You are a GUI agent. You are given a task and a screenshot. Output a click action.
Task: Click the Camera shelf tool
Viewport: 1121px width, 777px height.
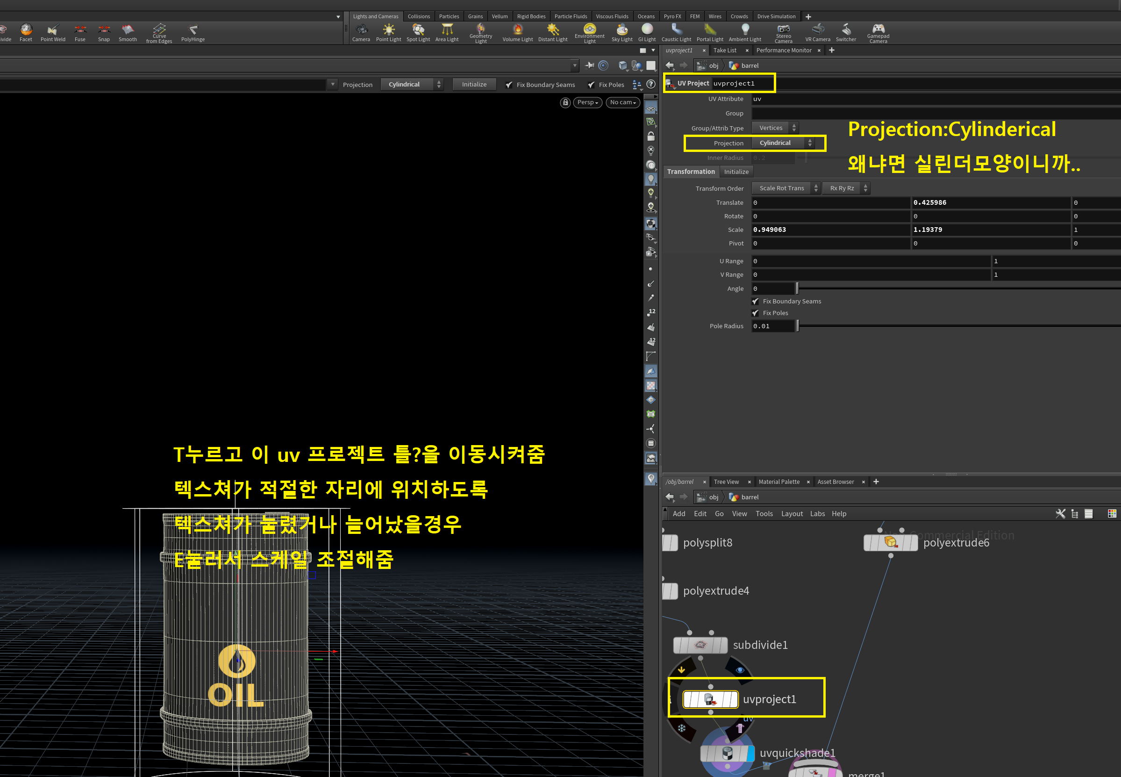(361, 32)
